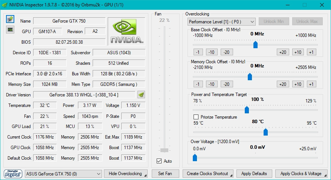The width and height of the screenshot is (331, 180).
Task: Click the Memory Size value 1024 MB
Action: [x=50, y=84]
